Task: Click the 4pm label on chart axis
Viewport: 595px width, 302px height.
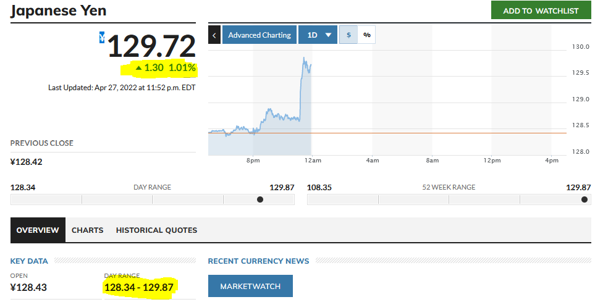Action: (x=552, y=161)
